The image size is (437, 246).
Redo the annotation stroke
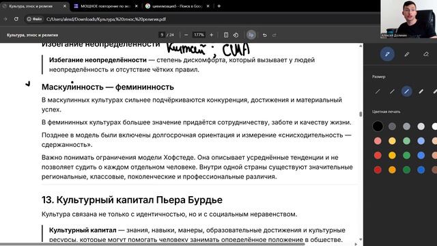274,35
